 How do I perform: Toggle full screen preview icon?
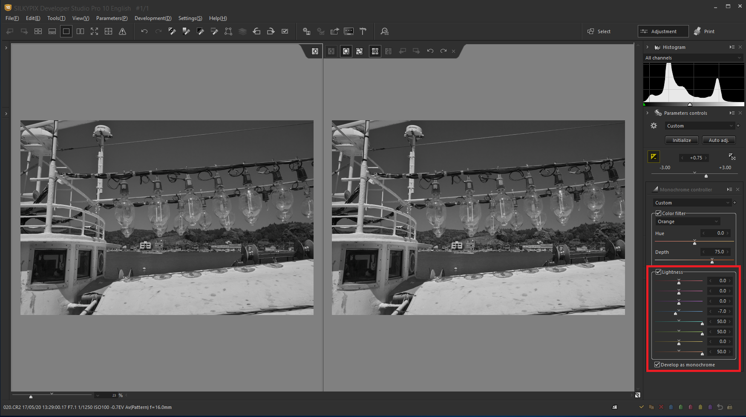pyautogui.click(x=94, y=31)
